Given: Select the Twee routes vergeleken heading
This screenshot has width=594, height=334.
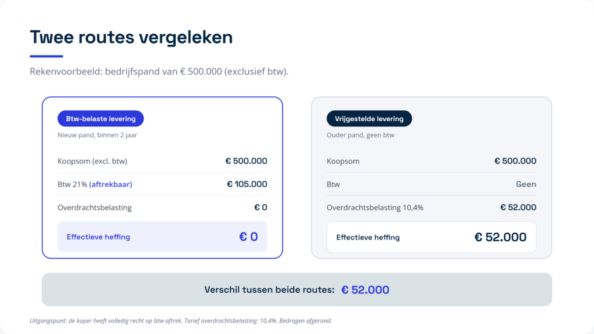Looking at the screenshot, I should point(131,37).
